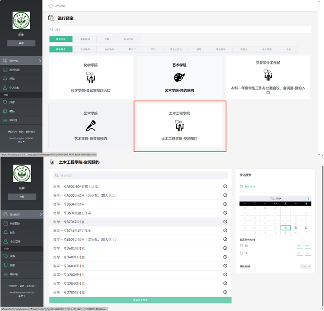Screen dimensions: 324x311
Task: Open info icon for 海琴一号A502-504 room
Action: [225, 186]
